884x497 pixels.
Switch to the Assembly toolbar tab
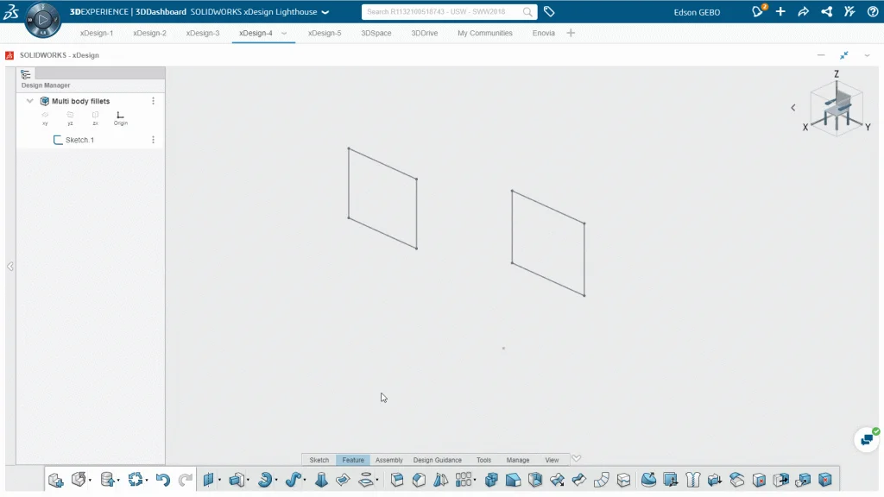(x=388, y=460)
